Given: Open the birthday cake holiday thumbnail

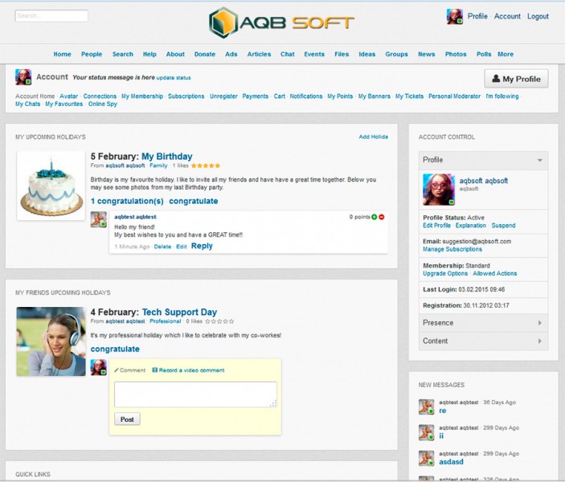Looking at the screenshot, I should (51, 186).
